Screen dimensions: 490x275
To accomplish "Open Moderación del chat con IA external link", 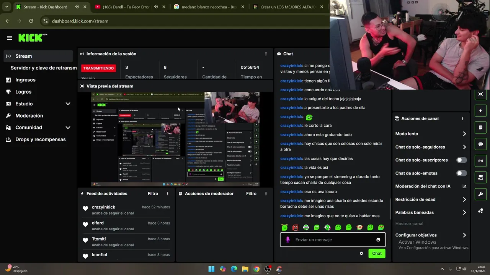I will (464, 186).
